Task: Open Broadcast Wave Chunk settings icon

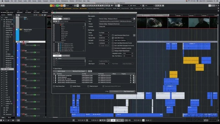Action: (x=134, y=35)
